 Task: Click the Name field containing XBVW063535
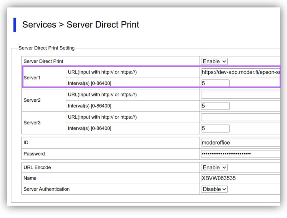point(240,178)
